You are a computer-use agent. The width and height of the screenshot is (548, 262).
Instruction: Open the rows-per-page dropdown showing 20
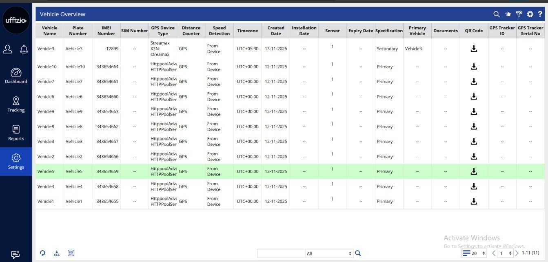click(x=474, y=253)
